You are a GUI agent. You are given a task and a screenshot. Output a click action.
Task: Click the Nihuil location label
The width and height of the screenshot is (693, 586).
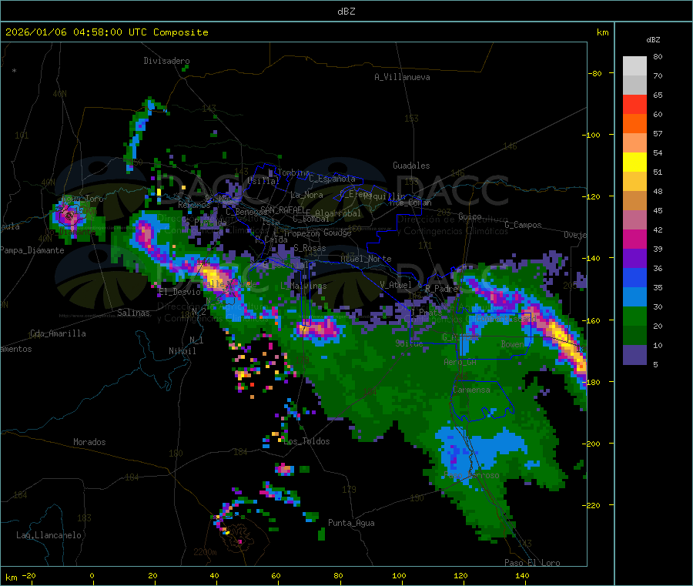182,351
